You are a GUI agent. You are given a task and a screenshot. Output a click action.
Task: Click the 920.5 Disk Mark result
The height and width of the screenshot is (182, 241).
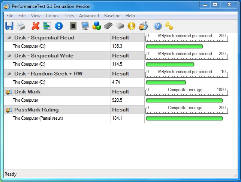pyautogui.click(x=117, y=100)
